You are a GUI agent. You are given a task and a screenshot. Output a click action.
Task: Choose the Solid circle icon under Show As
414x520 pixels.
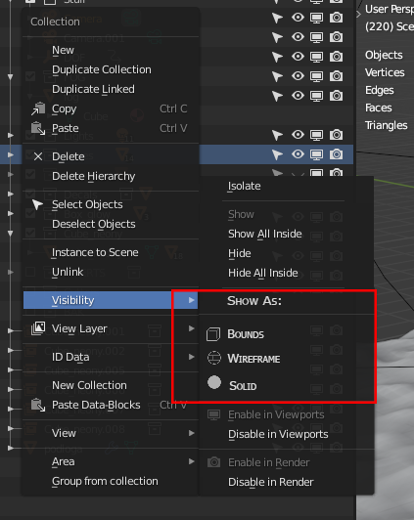point(214,382)
